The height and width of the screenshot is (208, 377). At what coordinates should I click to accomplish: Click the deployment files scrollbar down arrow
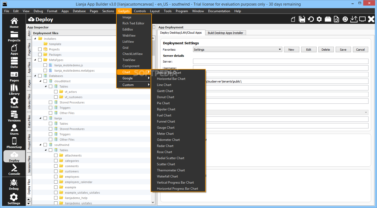tap(153, 202)
